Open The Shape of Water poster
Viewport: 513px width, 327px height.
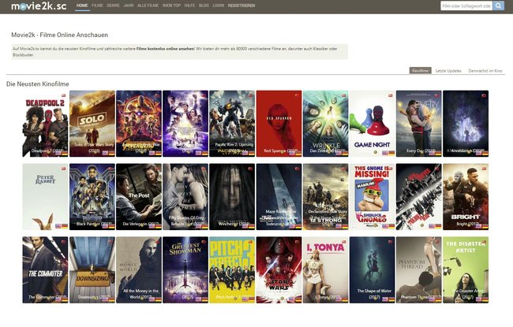pyautogui.click(x=372, y=269)
